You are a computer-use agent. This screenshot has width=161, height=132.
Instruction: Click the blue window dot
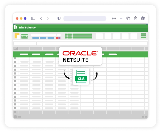(x=25, y=18)
